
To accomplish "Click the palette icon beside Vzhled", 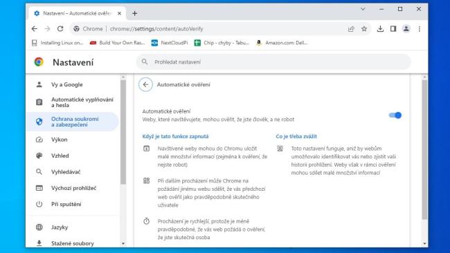I will tap(39, 156).
